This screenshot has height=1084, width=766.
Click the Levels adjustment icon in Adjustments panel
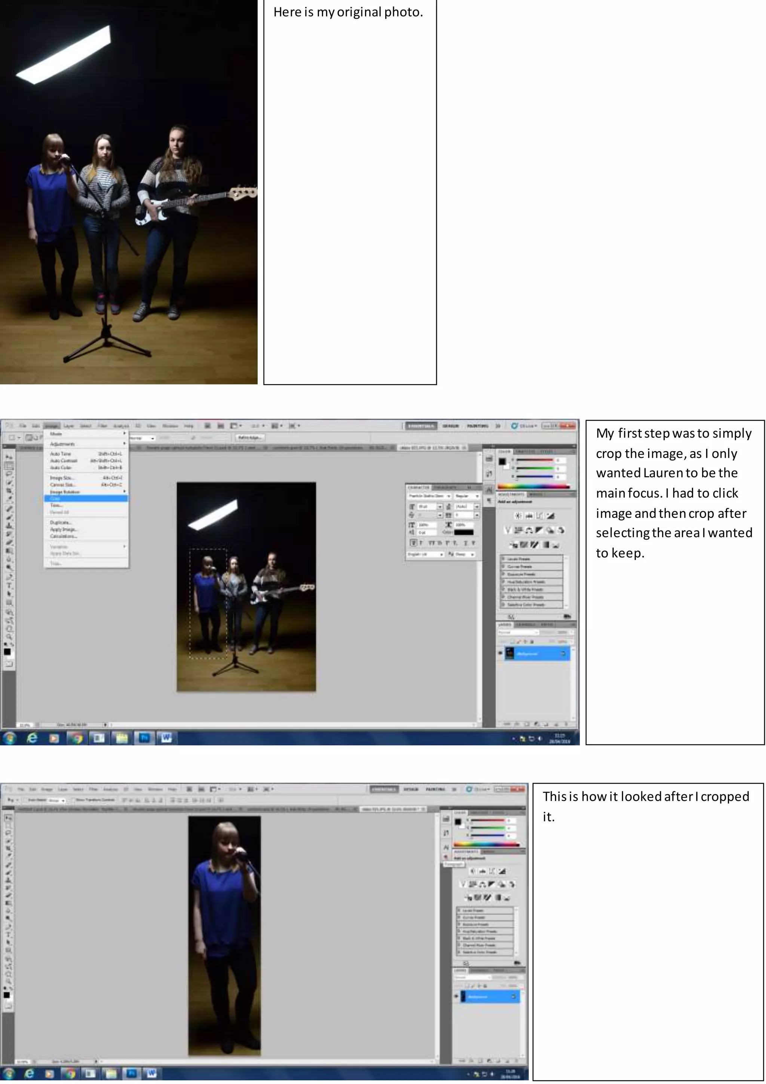pos(529,516)
